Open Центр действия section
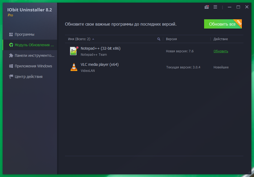 click(x=30, y=77)
